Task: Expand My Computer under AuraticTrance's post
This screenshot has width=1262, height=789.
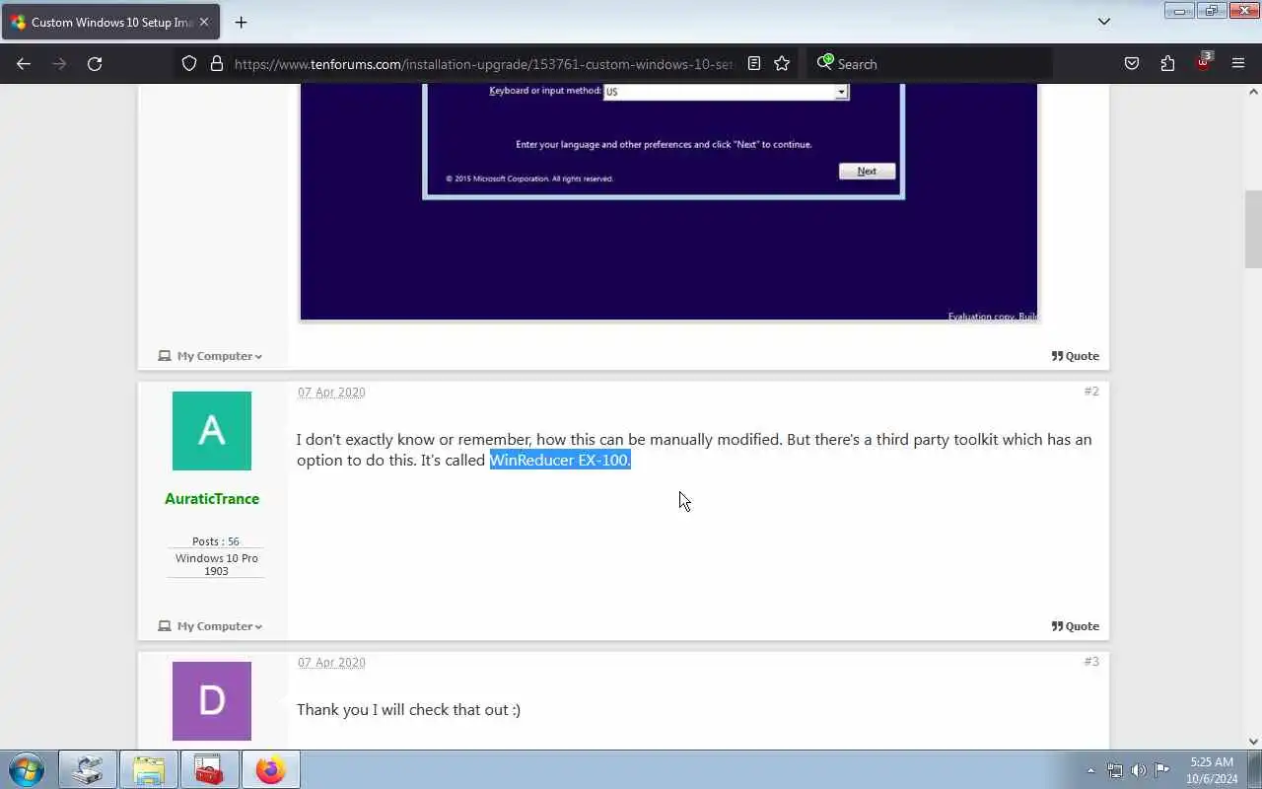Action: pyautogui.click(x=210, y=626)
